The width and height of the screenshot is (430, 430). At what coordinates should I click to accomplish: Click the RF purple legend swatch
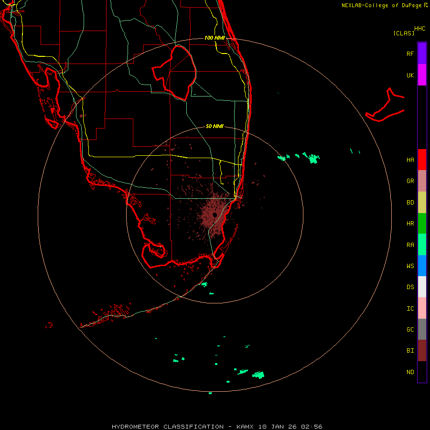[422, 54]
